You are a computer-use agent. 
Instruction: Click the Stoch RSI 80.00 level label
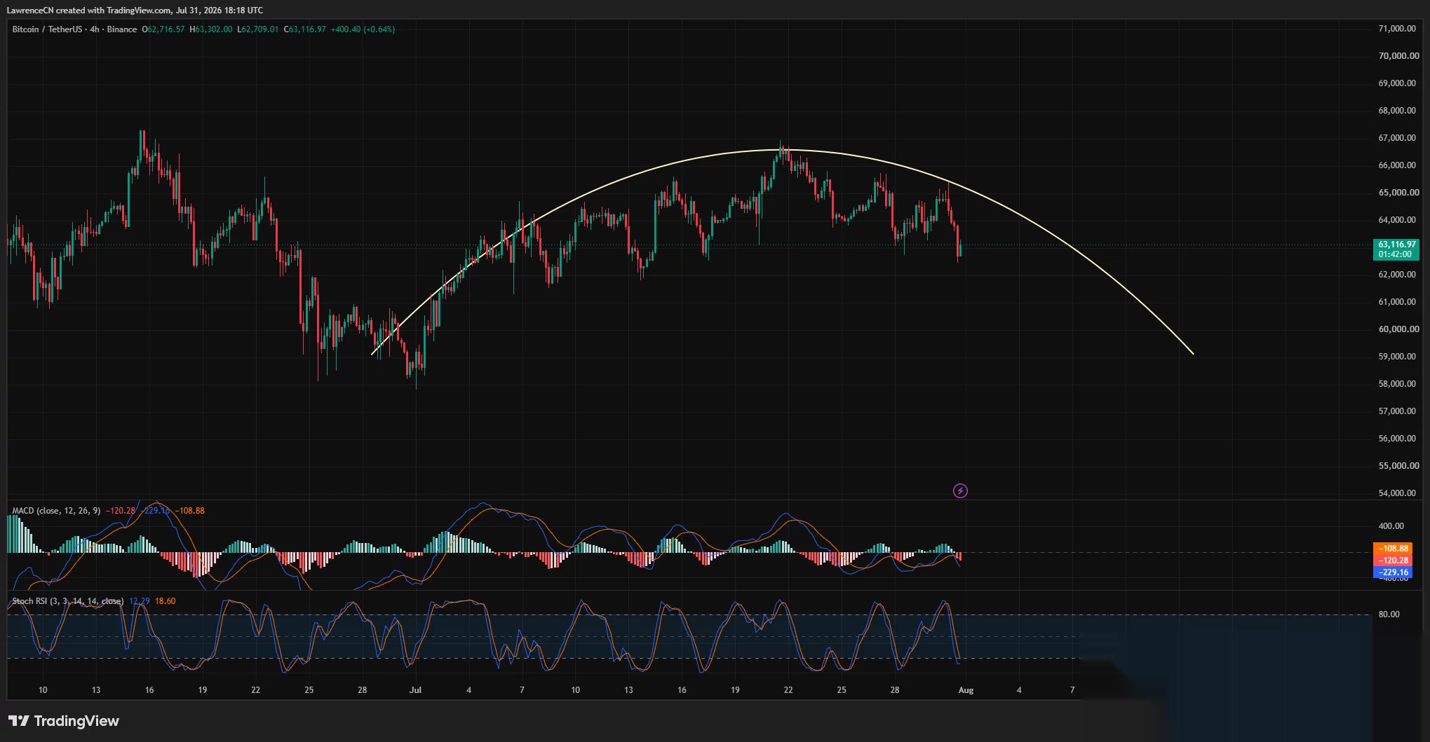(x=1389, y=614)
